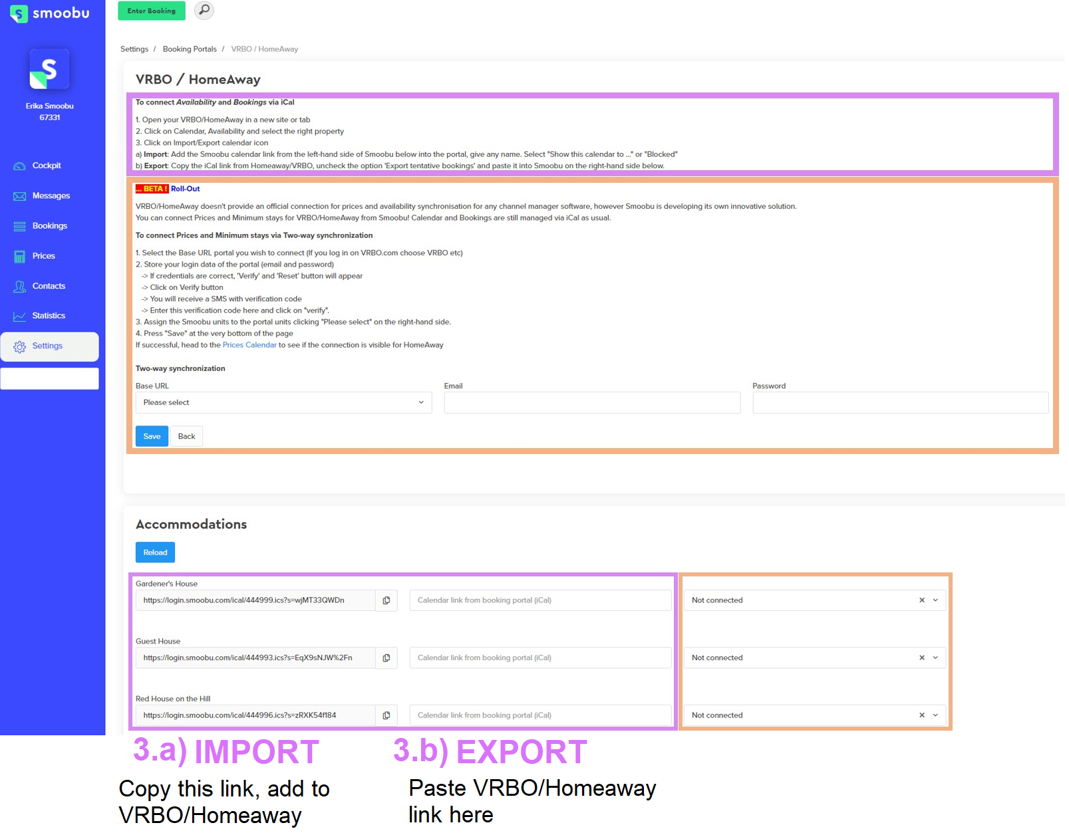Click Gardener's House Smoobu iCal URL field
This screenshot has width=1069, height=837.
tap(255, 600)
